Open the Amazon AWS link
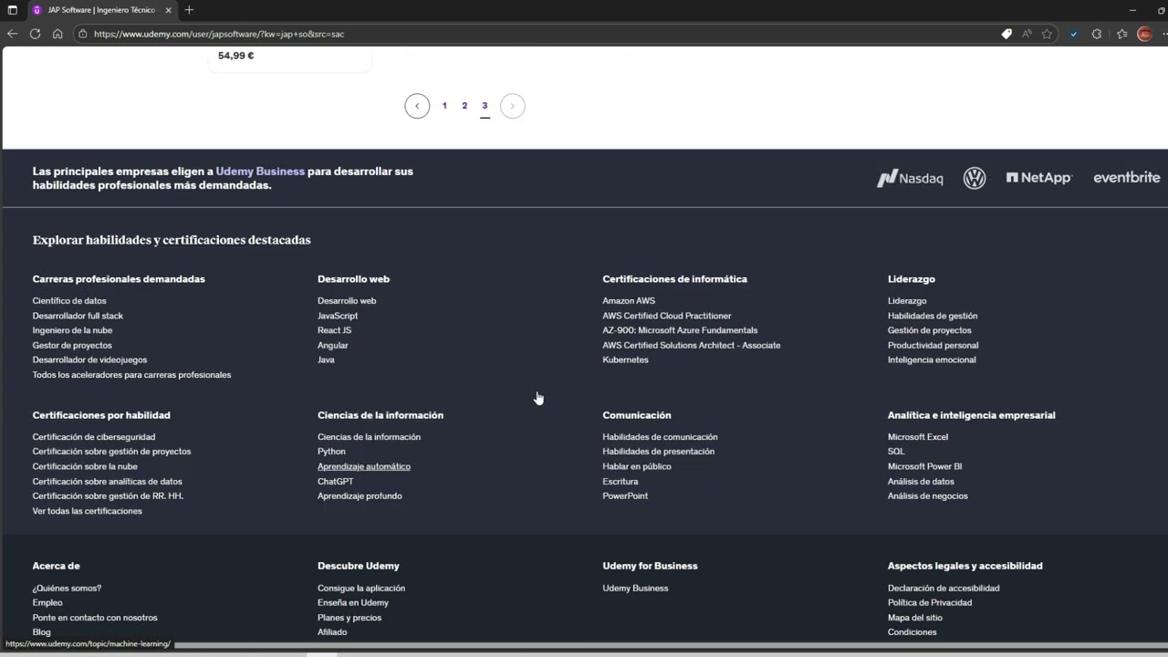 (629, 300)
